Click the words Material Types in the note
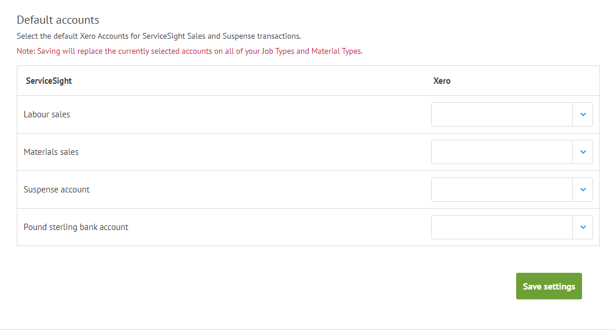615x330 pixels. (x=336, y=51)
